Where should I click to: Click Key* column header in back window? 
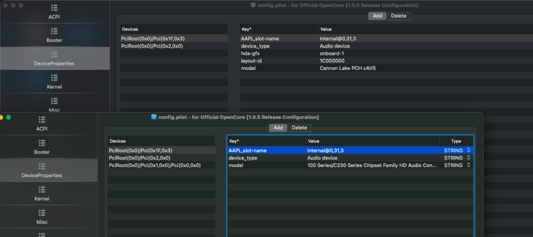click(279, 29)
